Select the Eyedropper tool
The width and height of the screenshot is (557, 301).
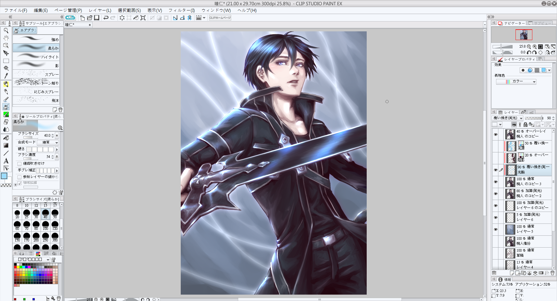pos(6,76)
